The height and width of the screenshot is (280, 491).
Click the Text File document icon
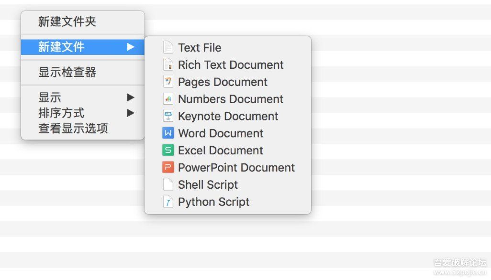pos(167,47)
